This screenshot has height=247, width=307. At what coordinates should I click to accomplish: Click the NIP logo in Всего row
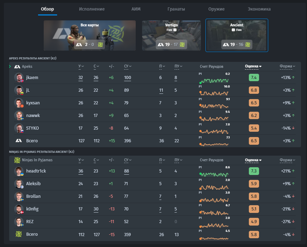tap(19, 234)
